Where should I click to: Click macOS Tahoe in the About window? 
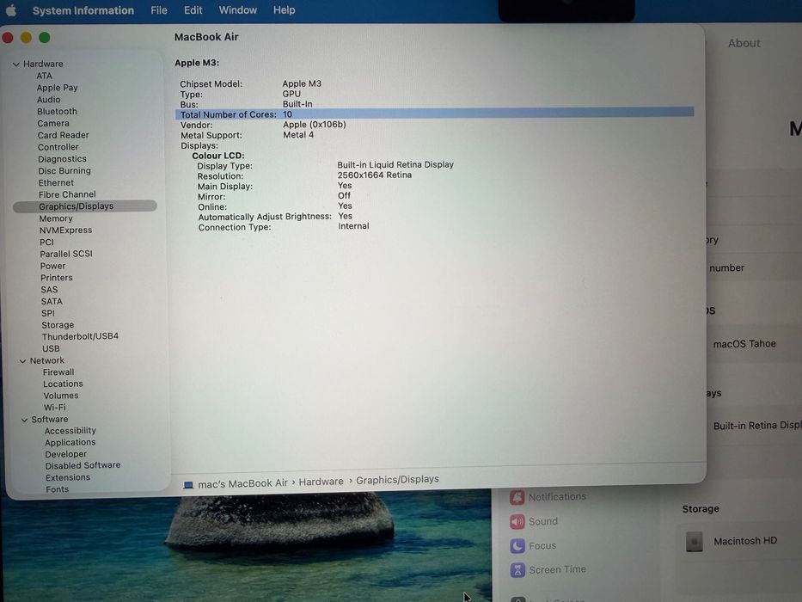[744, 344]
